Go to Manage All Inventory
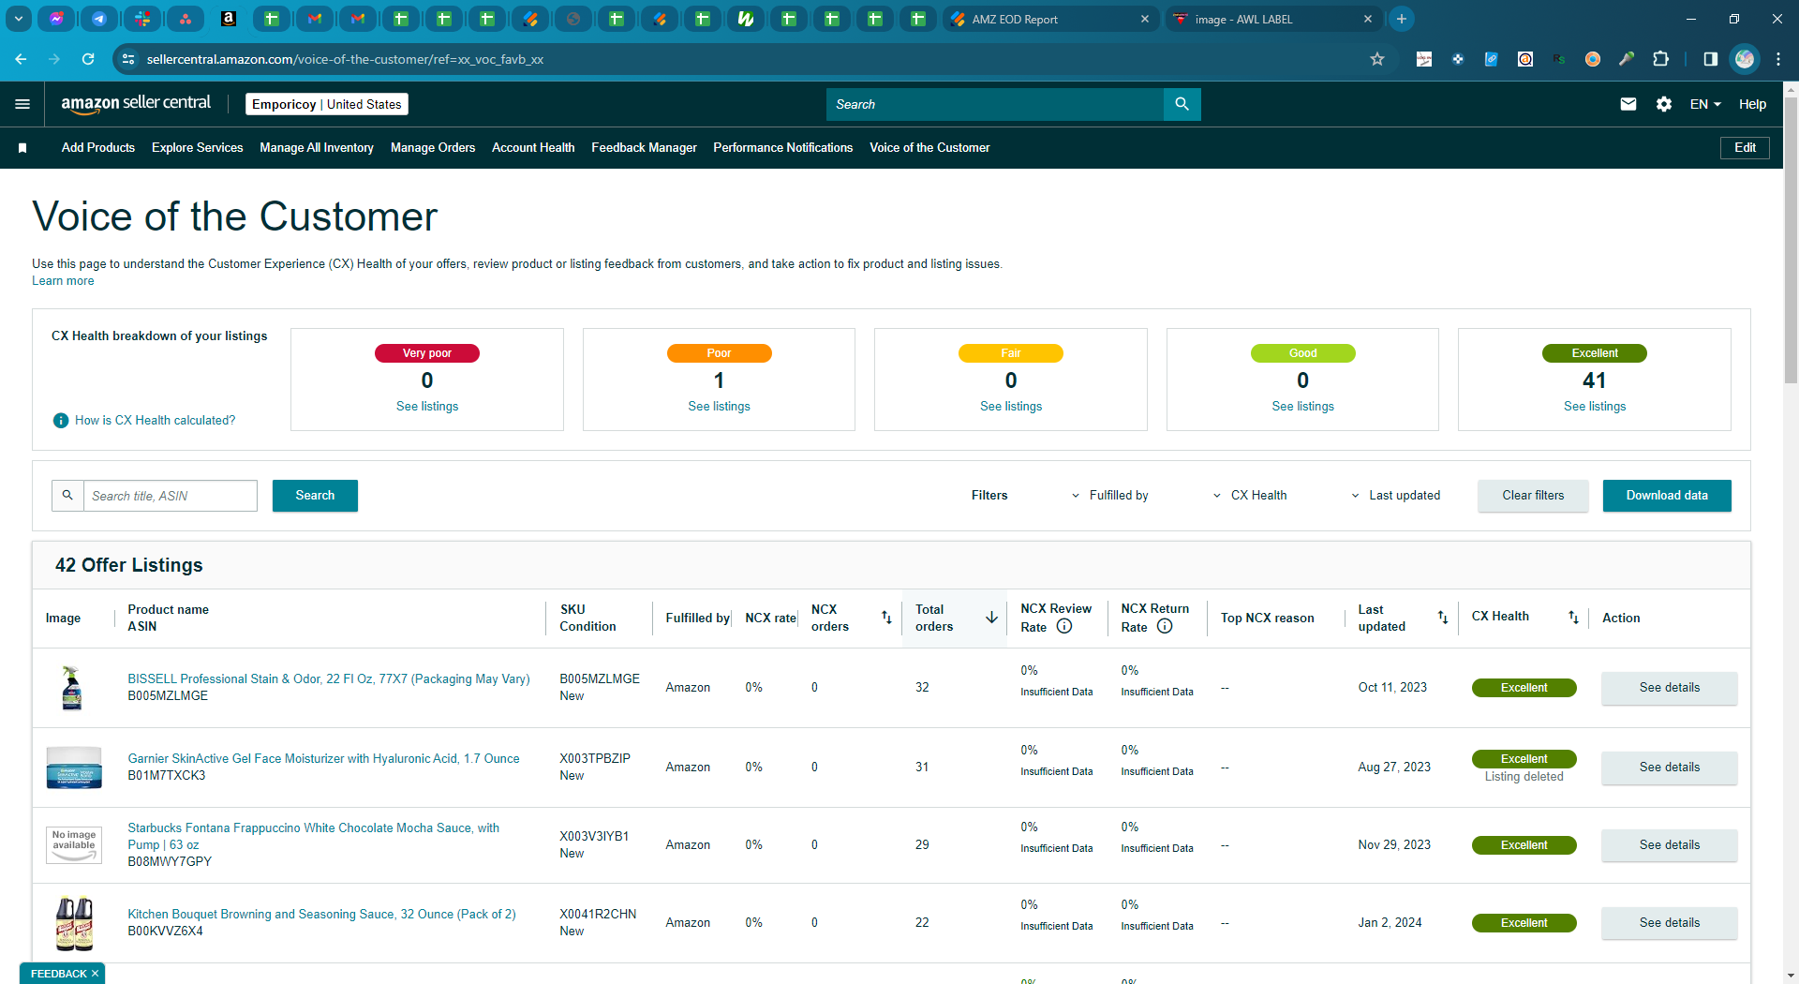This screenshot has width=1799, height=984. [x=317, y=148]
